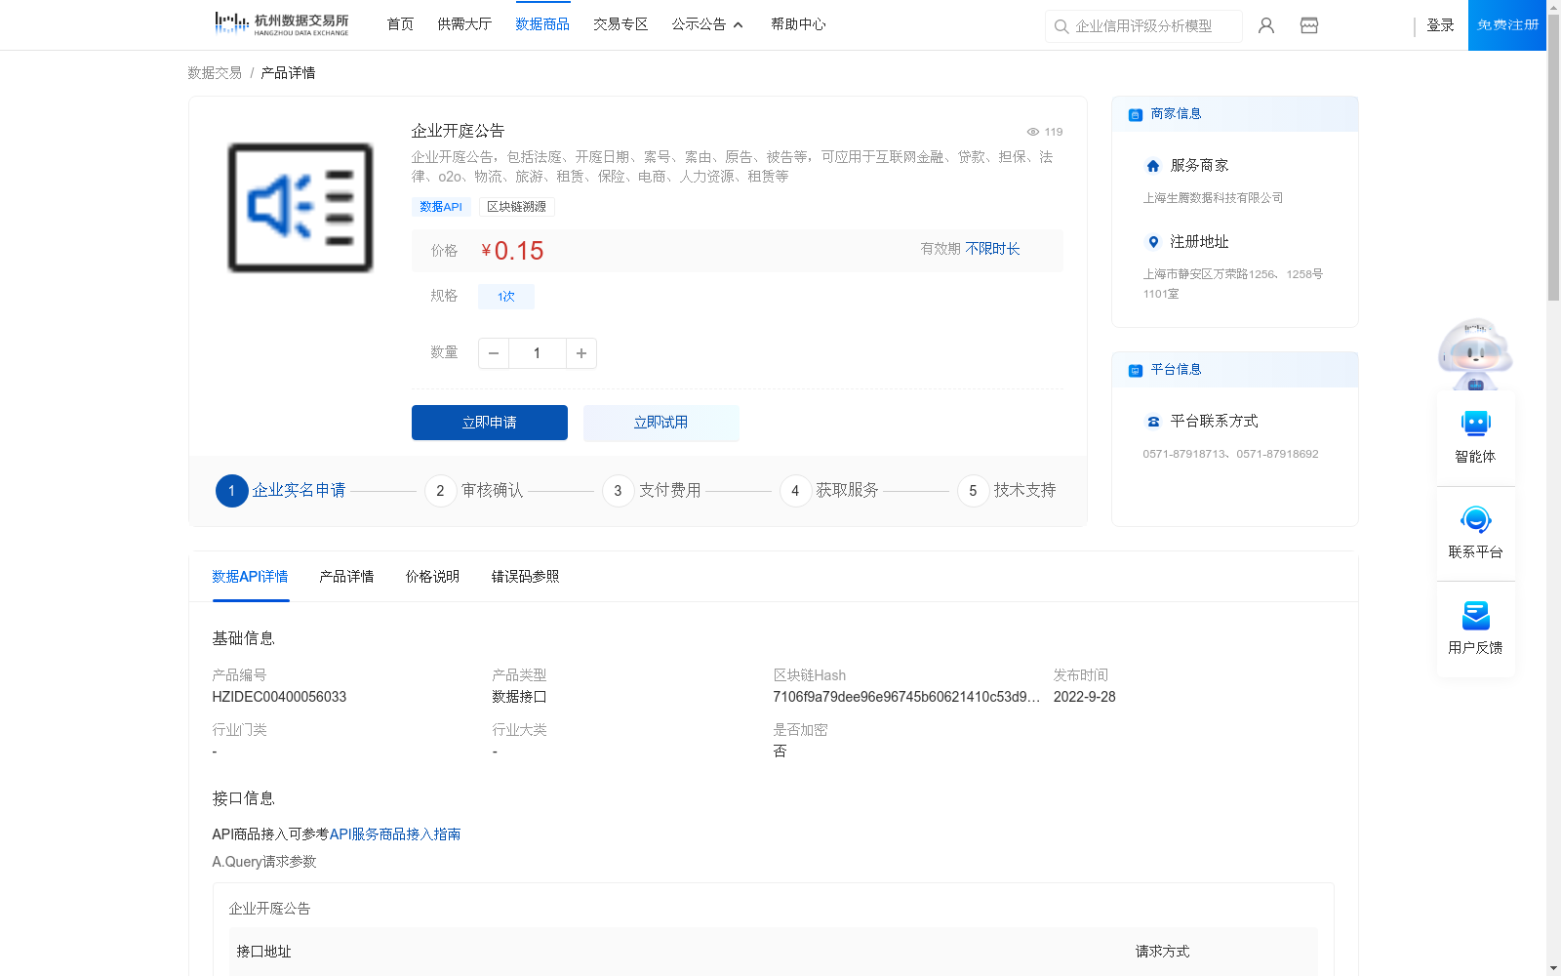1561x976 pixels.
Task: Click the 产品详情 breadcrumb text
Action: tap(288, 73)
